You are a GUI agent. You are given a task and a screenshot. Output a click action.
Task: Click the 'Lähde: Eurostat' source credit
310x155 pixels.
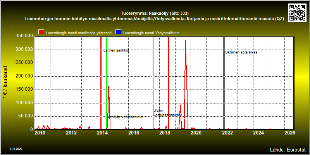pos(288,150)
